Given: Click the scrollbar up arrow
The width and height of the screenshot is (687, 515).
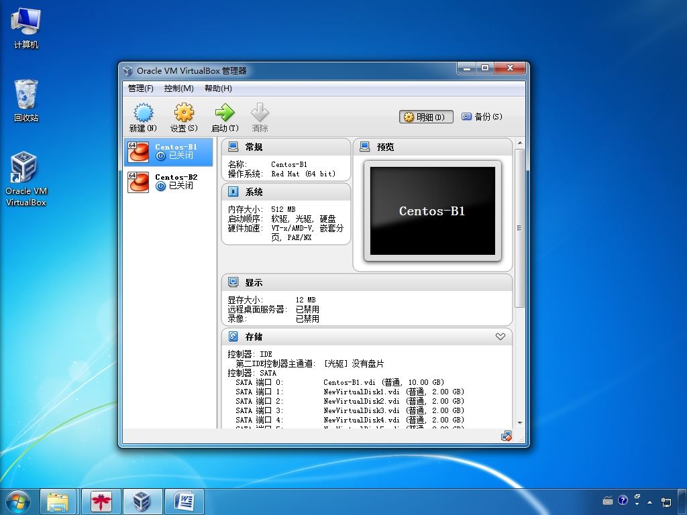Looking at the screenshot, I should coord(520,144).
